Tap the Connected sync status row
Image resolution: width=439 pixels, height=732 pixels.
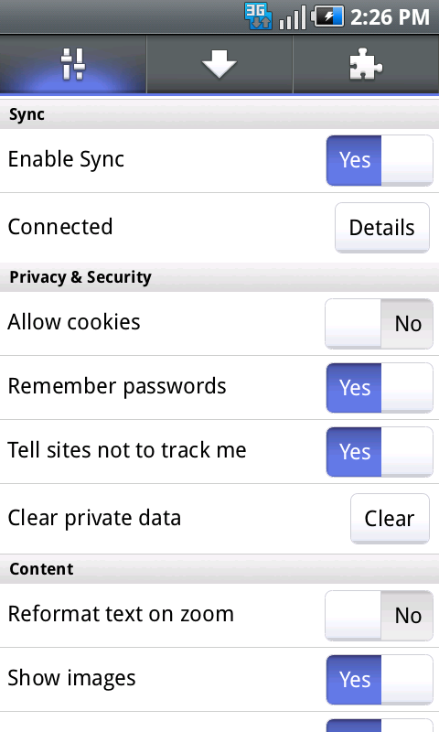click(x=219, y=227)
